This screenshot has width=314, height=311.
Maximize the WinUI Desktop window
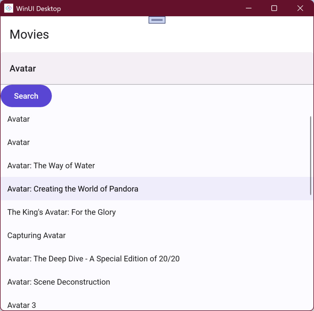click(274, 8)
